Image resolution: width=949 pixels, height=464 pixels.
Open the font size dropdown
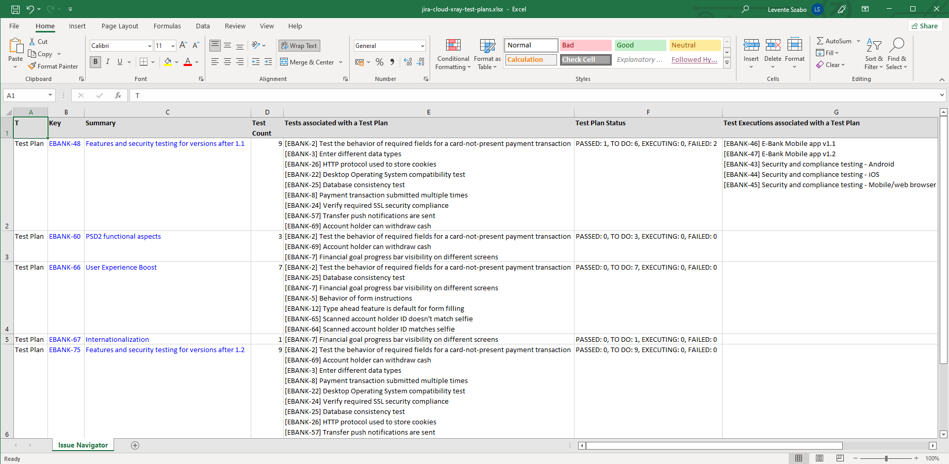pos(173,46)
